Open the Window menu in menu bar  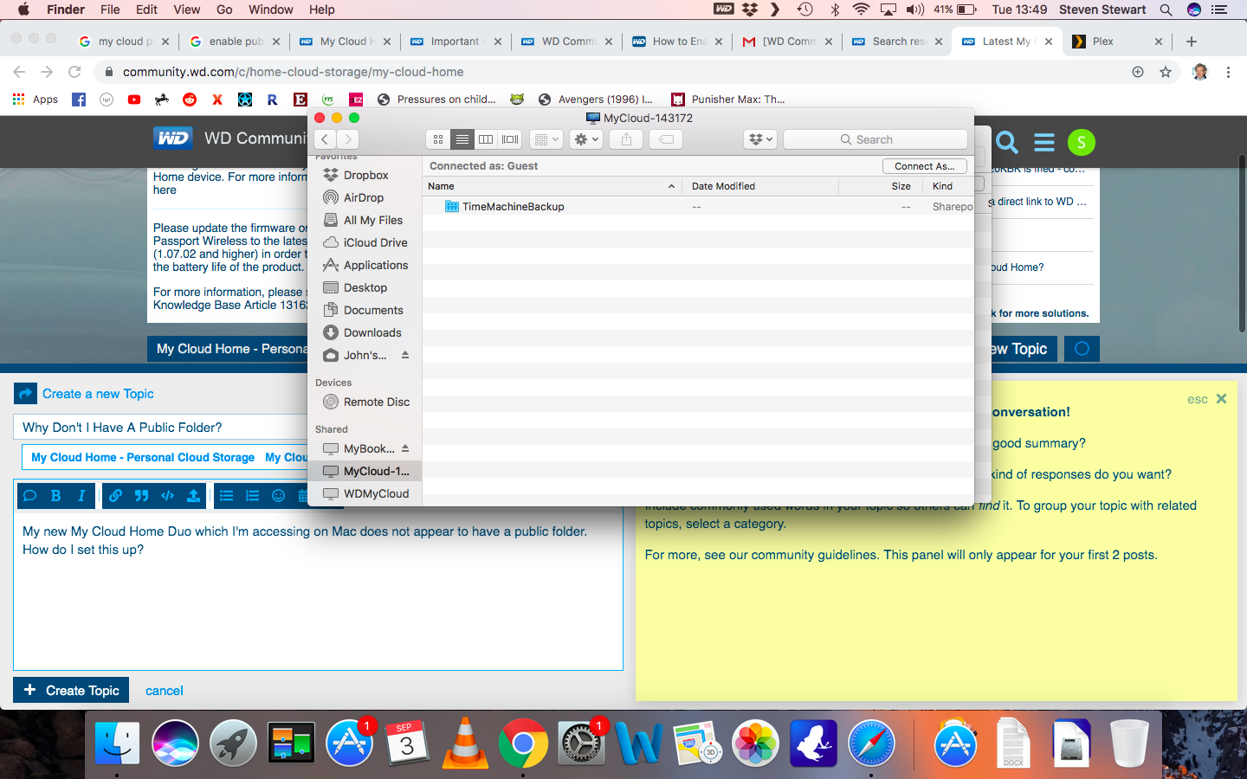pos(271,10)
